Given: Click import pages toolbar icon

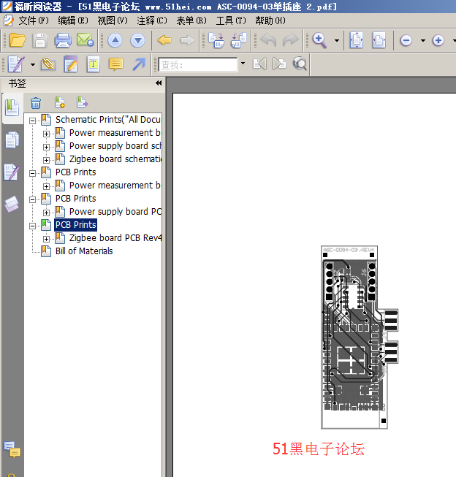Looking at the screenshot, I should click(x=216, y=40).
